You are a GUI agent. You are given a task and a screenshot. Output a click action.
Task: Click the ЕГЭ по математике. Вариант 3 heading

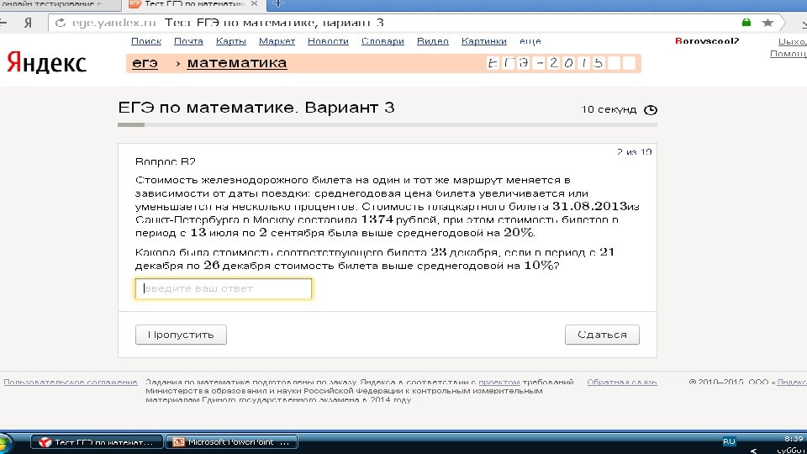256,108
